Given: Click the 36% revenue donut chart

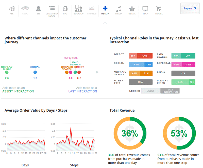Looking at the screenshot, I should [x=130, y=133].
